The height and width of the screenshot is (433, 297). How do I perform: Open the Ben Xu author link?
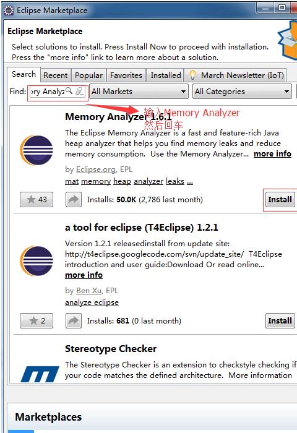coord(88,291)
